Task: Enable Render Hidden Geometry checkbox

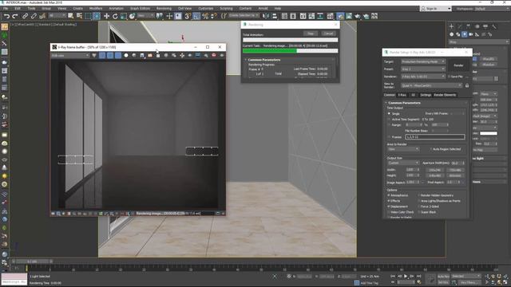Action: coord(418,195)
